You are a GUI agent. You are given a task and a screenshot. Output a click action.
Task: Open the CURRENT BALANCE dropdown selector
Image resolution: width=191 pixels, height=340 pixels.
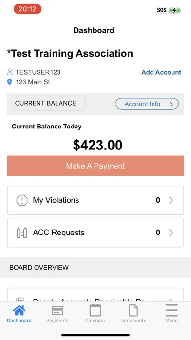click(48, 103)
